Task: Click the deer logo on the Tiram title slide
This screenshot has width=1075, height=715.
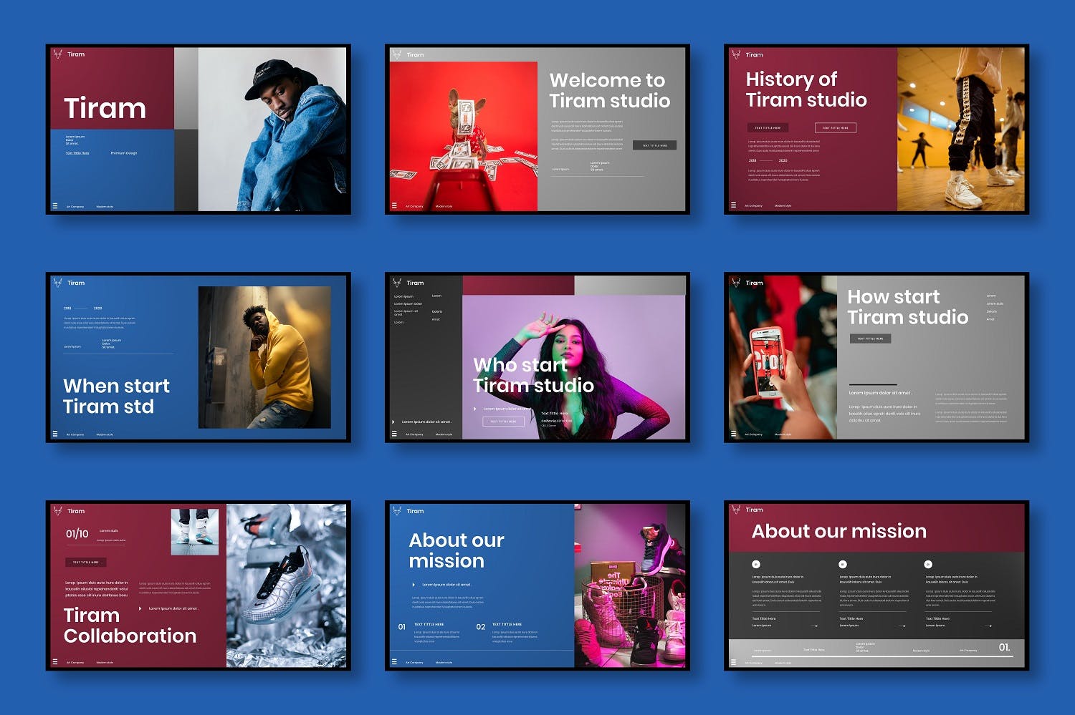Action: tap(58, 54)
